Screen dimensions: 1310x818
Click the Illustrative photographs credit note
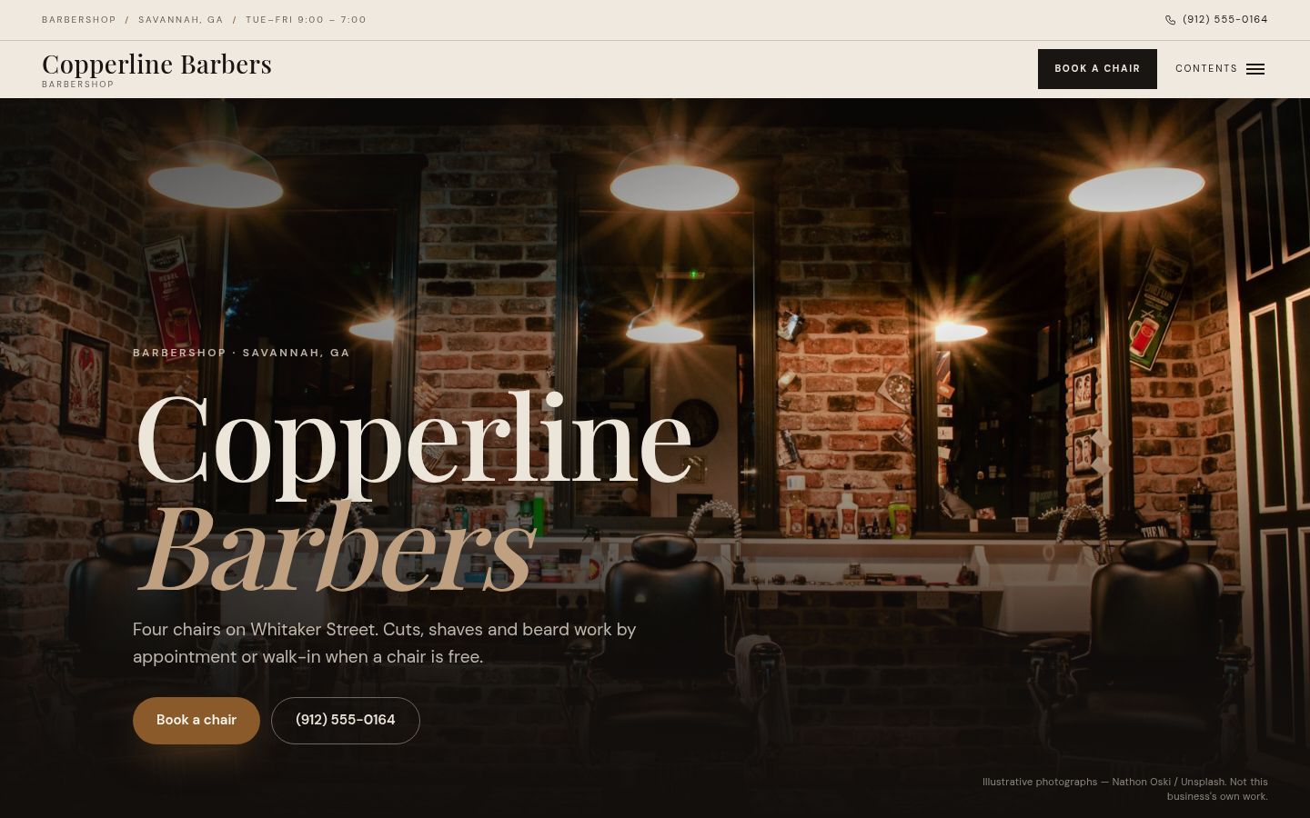click(x=1124, y=789)
